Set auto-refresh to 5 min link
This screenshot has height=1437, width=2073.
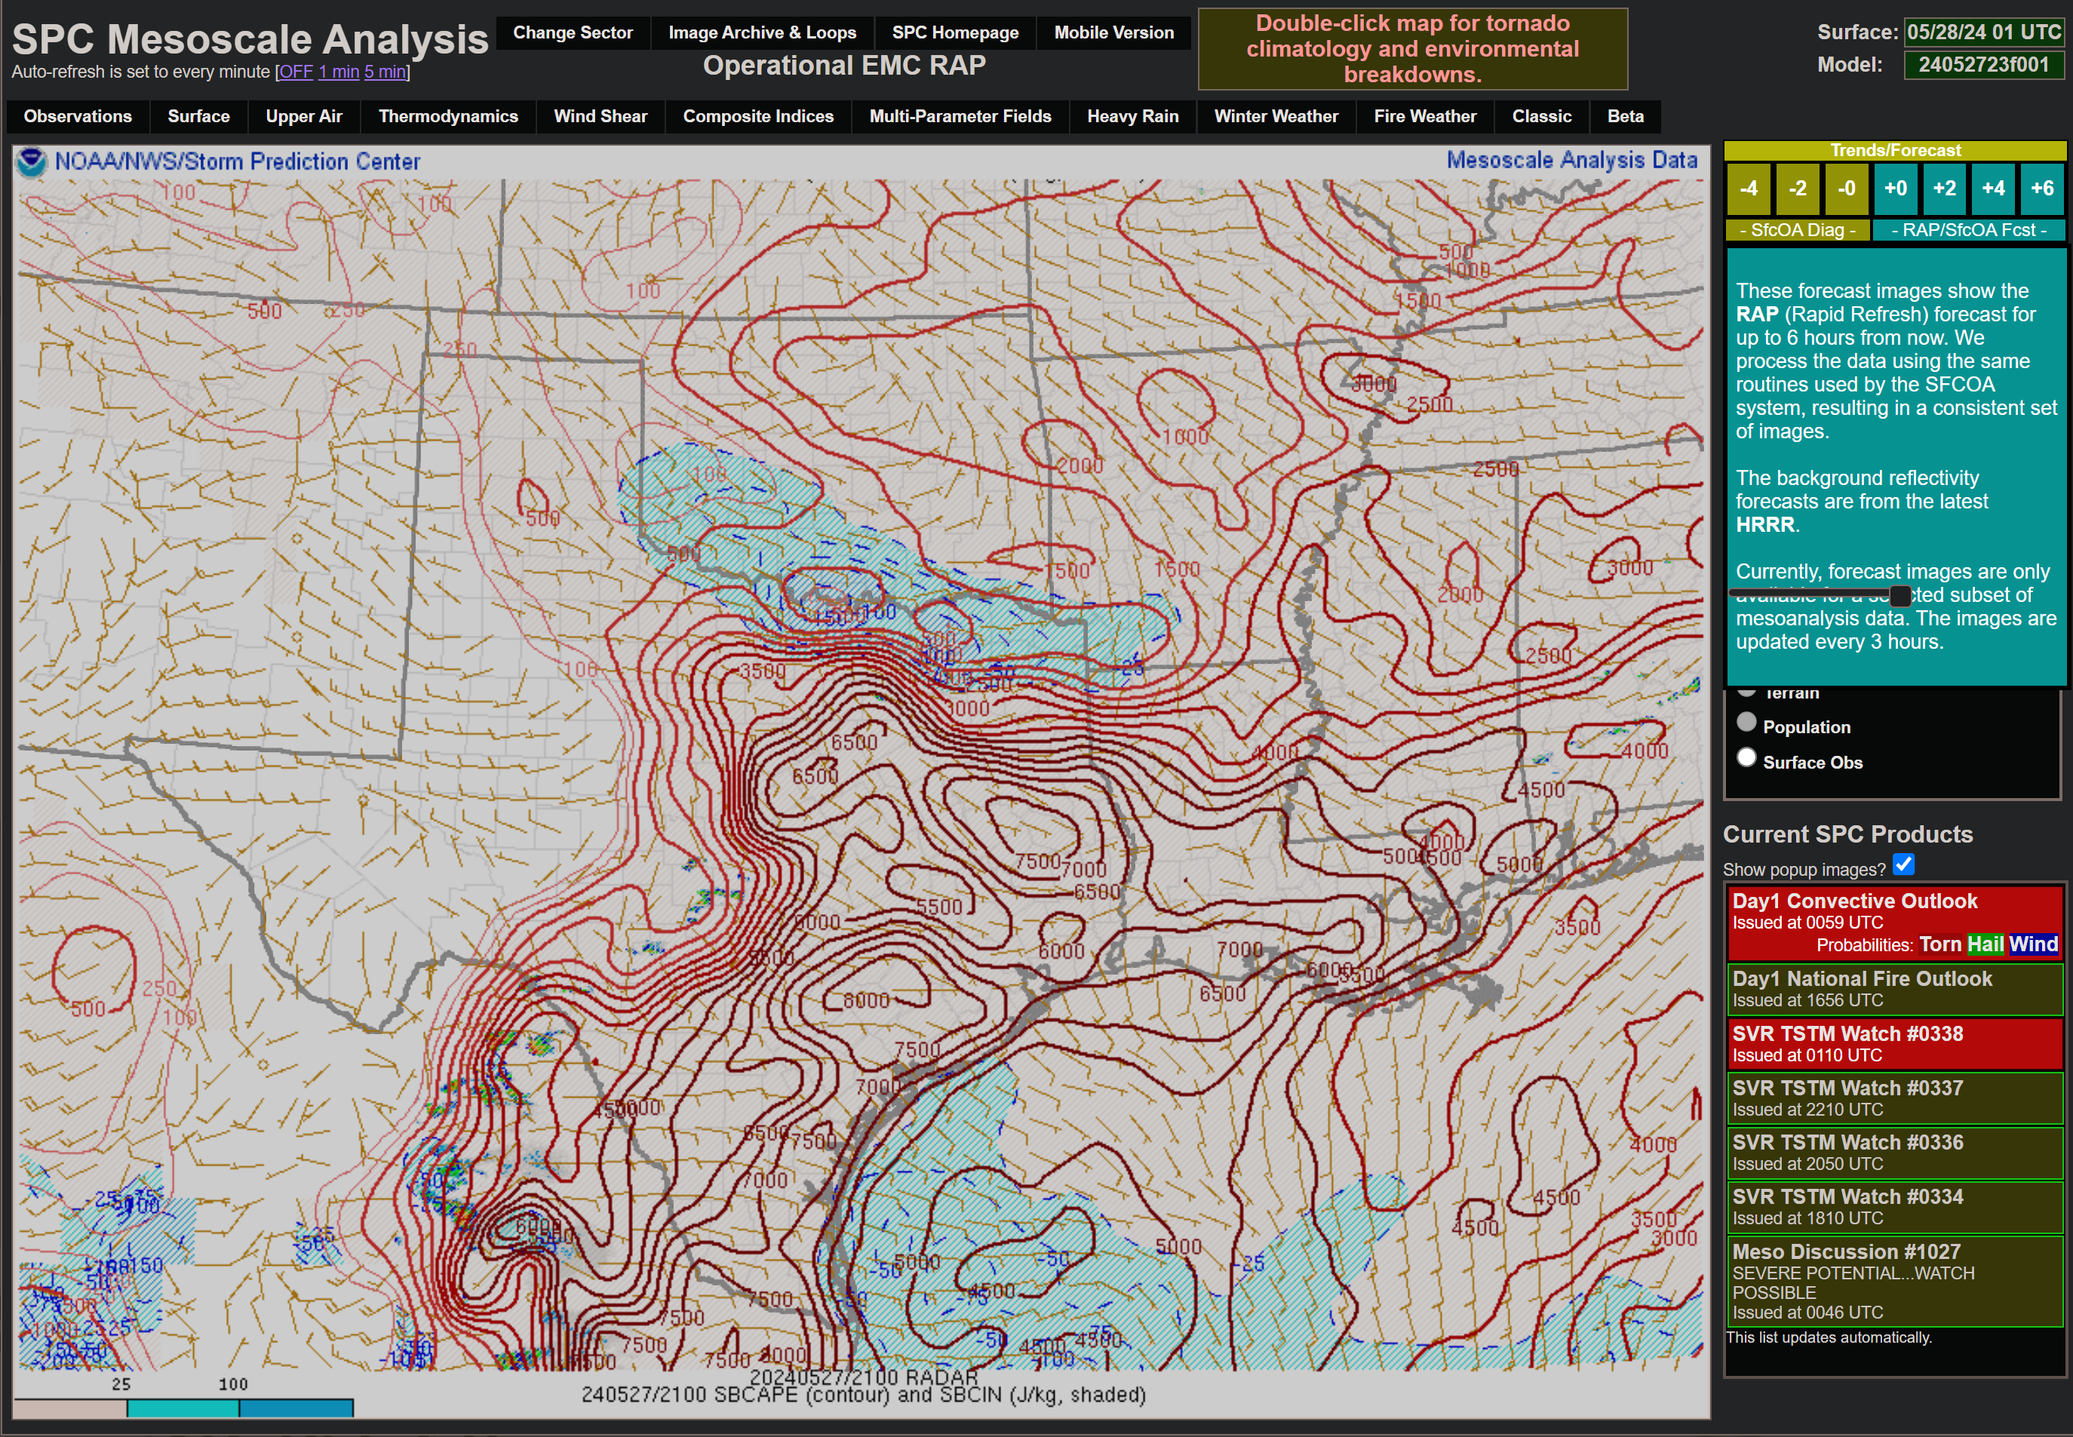[385, 71]
